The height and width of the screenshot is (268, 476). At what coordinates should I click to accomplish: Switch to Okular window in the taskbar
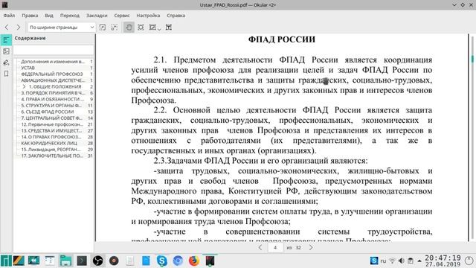(210, 261)
